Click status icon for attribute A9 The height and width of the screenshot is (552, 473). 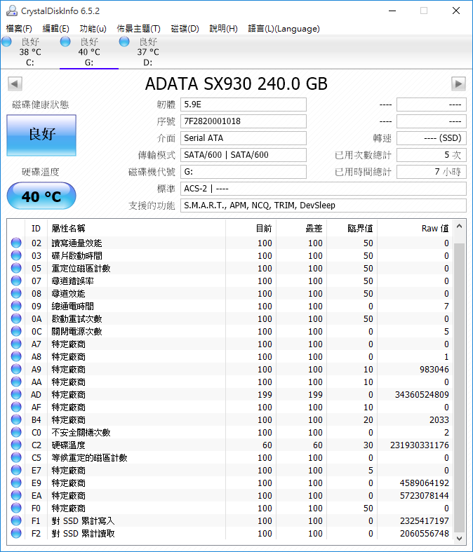tap(16, 370)
